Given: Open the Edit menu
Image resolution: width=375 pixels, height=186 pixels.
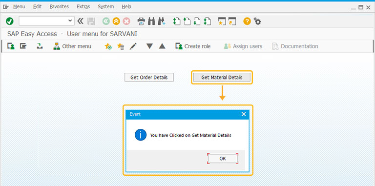Looking at the screenshot, I should pyautogui.click(x=37, y=7).
